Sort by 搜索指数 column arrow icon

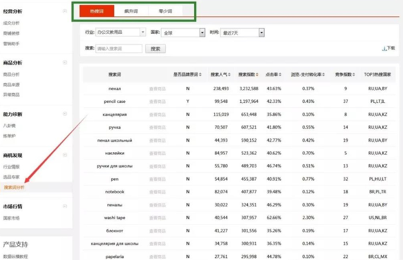(x=257, y=74)
